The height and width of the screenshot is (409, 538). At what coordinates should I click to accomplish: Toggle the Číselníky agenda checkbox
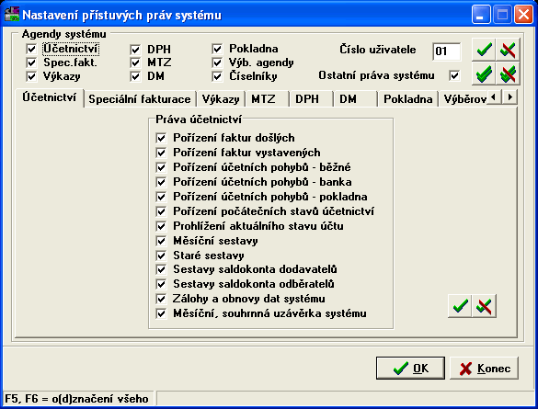[x=217, y=76]
